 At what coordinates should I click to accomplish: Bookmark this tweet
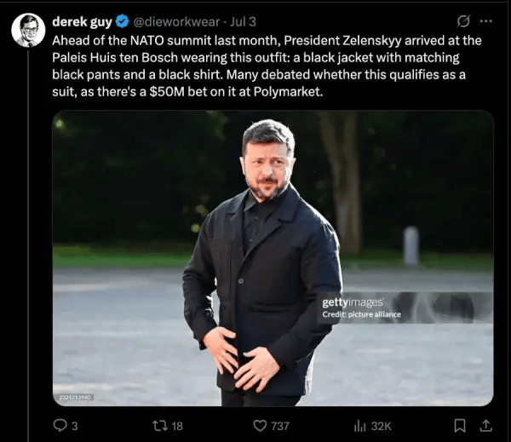[x=460, y=425]
